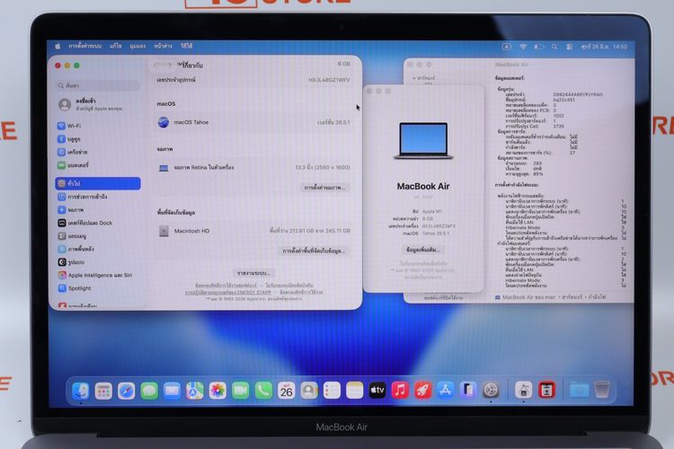Select Wi-Fi in Settings sidebar
The width and height of the screenshot is (674, 449).
click(x=98, y=126)
